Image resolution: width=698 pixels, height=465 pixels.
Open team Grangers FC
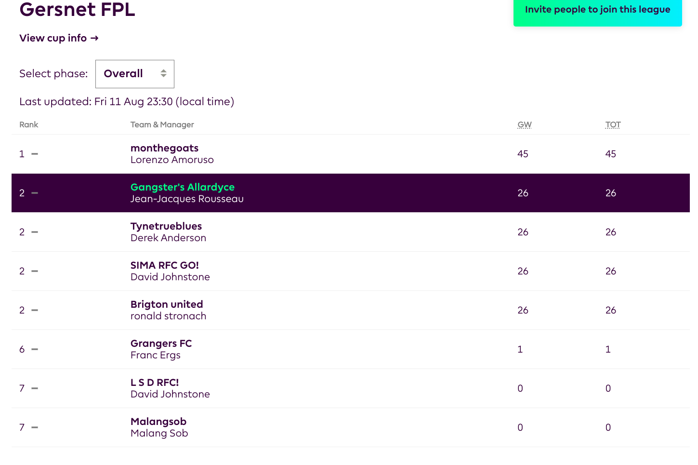pos(161,343)
